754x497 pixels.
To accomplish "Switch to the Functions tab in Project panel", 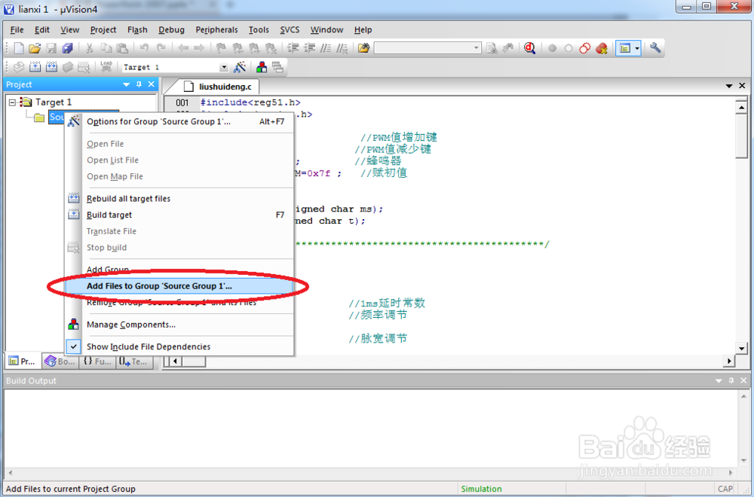I will [x=97, y=361].
